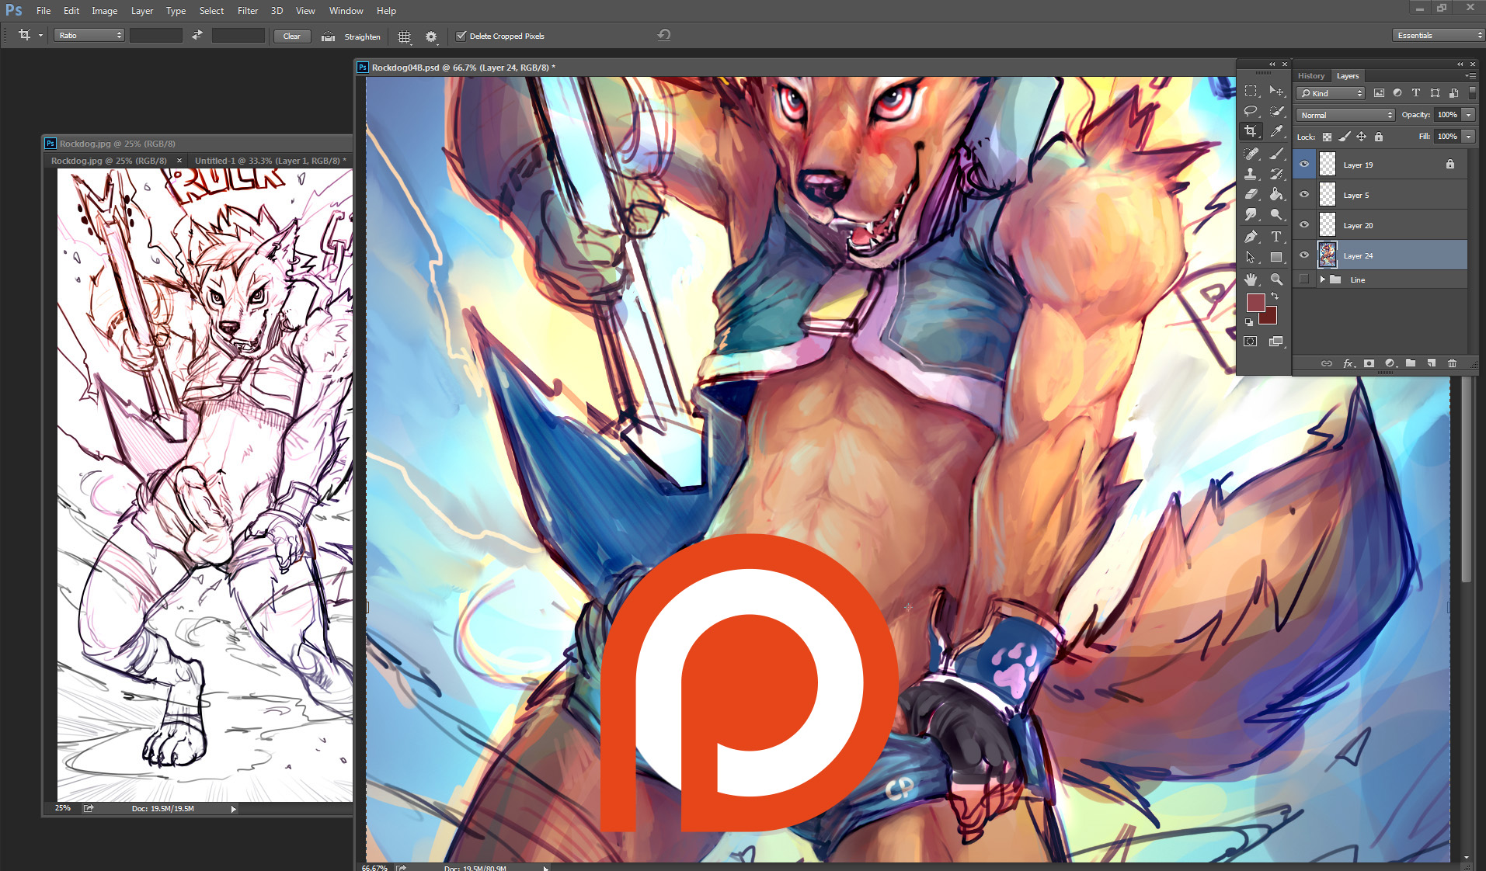This screenshot has width=1486, height=871.
Task: Create a new layer group
Action: pyautogui.click(x=1410, y=363)
